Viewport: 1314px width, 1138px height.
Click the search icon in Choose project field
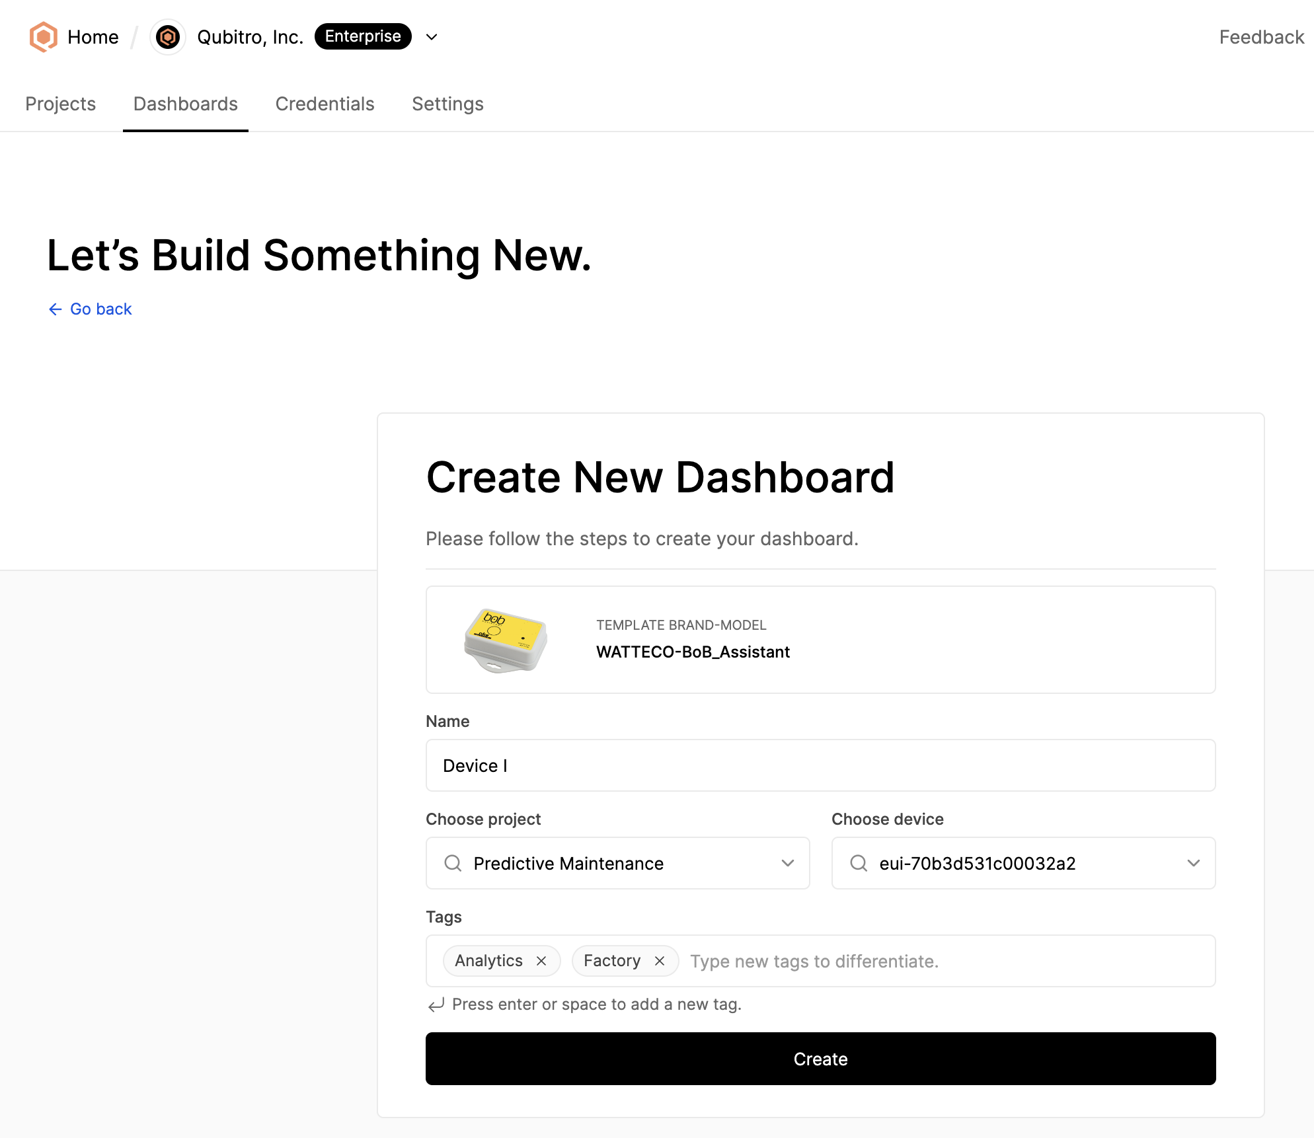453,863
